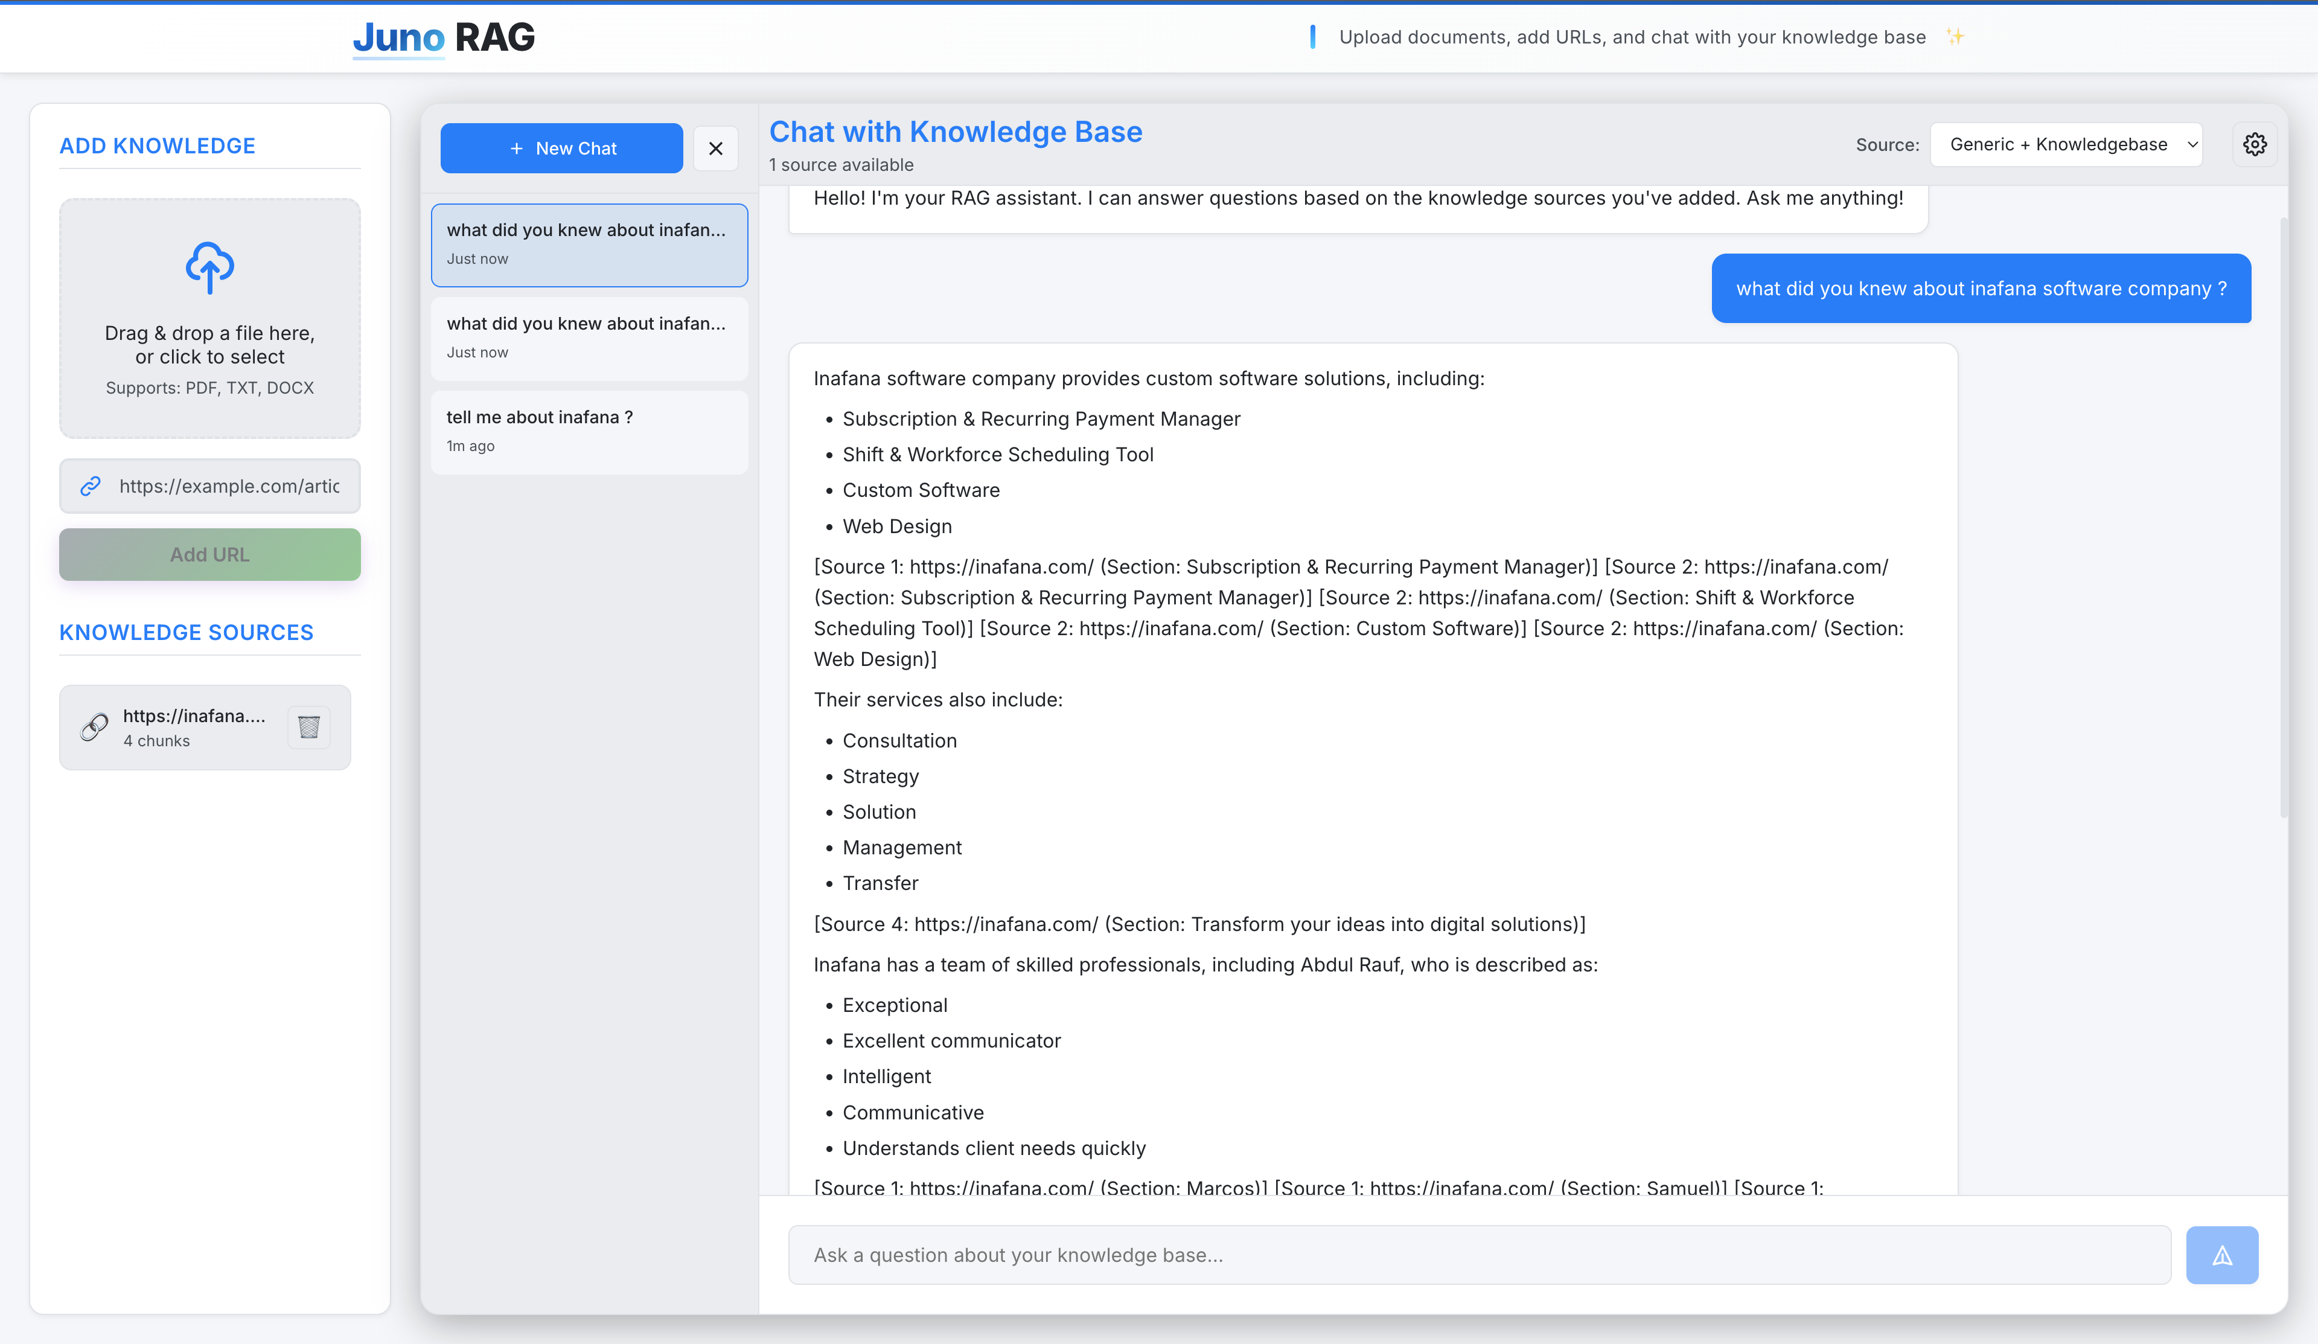Open the second 'what did you knew about inafan...' chat
Screen dimensions: 2318x1344
[589, 337]
